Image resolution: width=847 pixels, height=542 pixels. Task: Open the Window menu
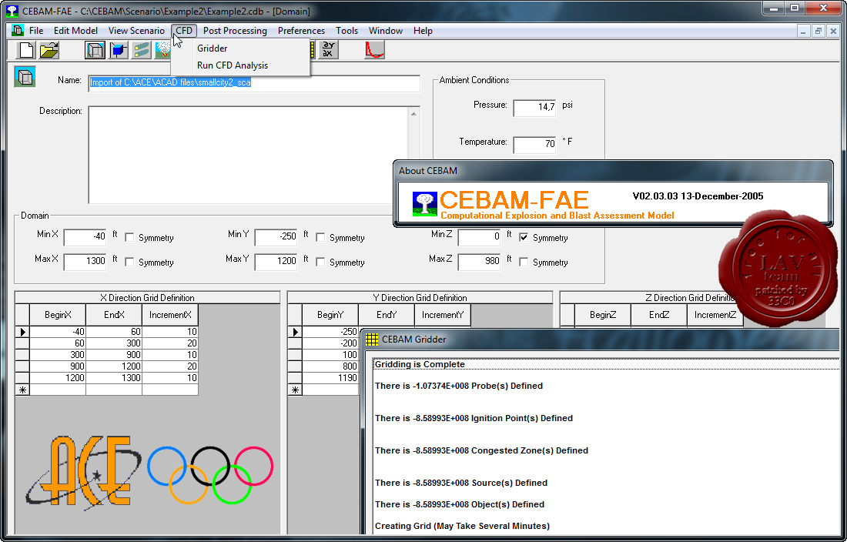click(386, 31)
